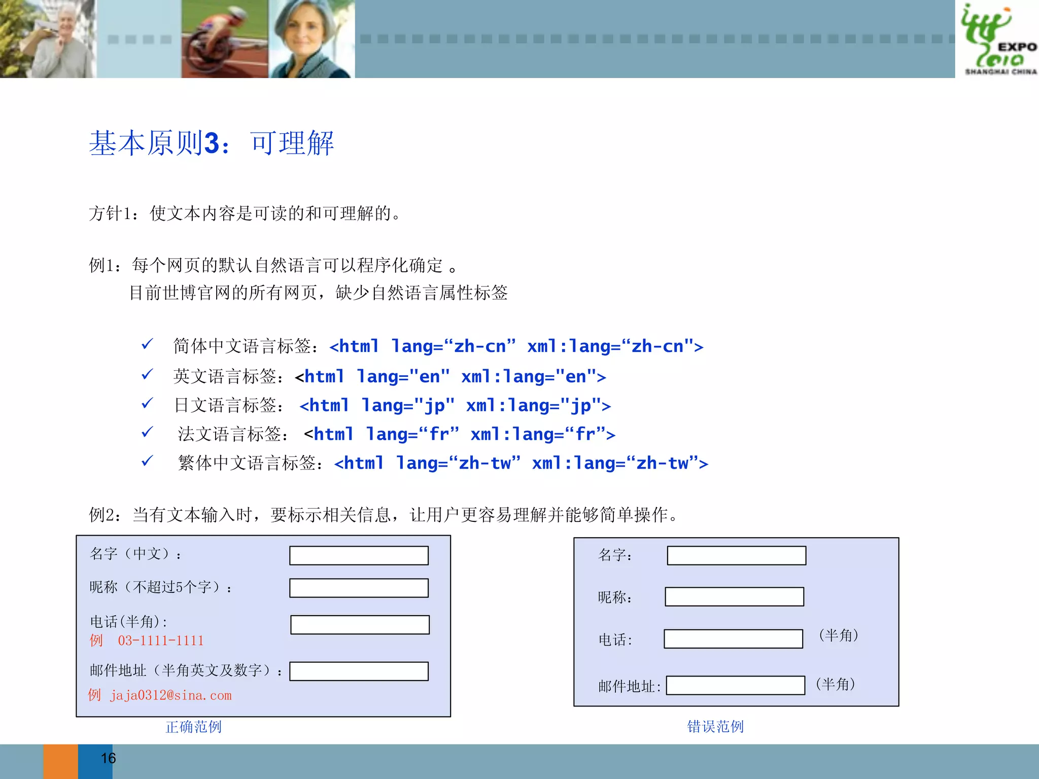Click the orange square in the footer
The width and height of the screenshot is (1039, 779).
[x=60, y=762]
